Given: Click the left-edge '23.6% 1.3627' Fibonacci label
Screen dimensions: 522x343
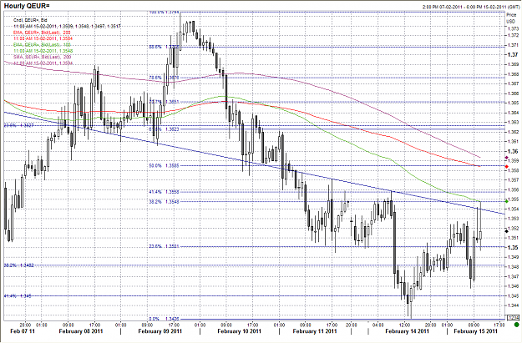Looking at the screenshot, I should pos(18,125).
